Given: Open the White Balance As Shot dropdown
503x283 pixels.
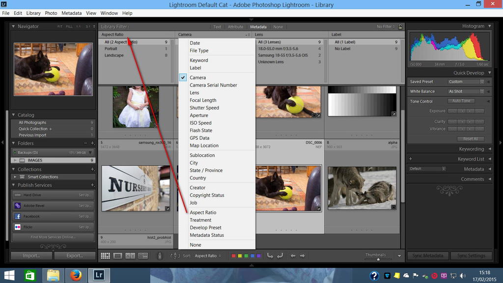Looking at the screenshot, I should click(x=466, y=91).
